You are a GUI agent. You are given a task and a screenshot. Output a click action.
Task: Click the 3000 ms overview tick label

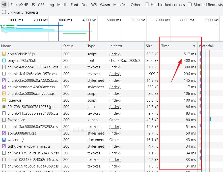click(65, 20)
